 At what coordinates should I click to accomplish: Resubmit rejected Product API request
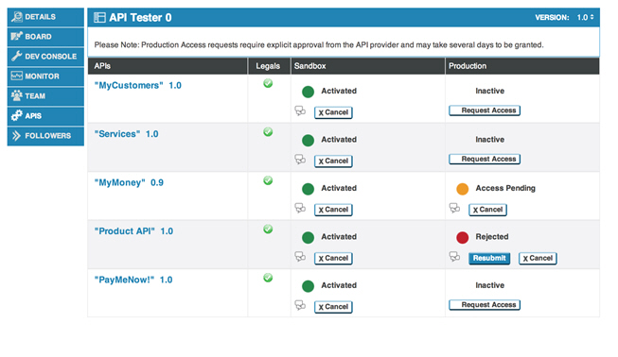click(x=489, y=259)
